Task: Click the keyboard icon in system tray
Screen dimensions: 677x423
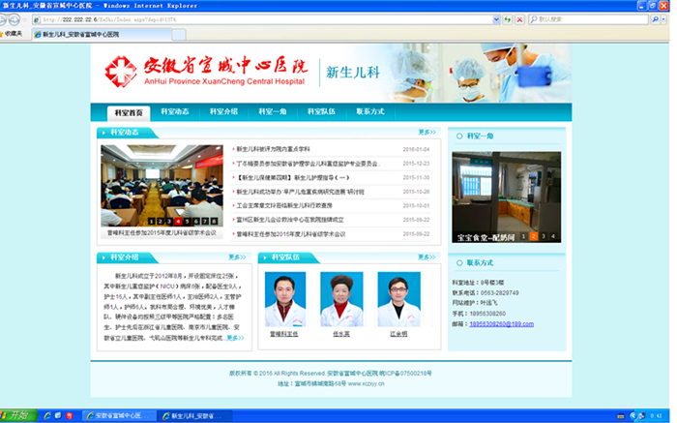Action: (x=621, y=416)
